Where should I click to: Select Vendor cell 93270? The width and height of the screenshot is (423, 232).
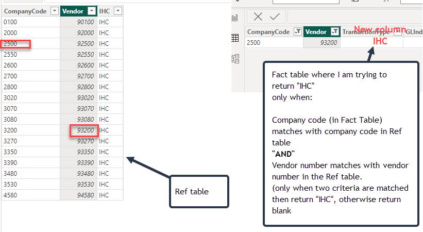click(x=78, y=141)
